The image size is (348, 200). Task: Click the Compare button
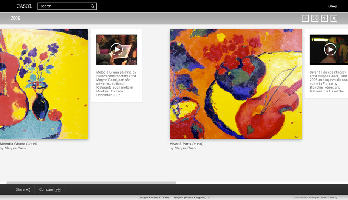point(49,189)
